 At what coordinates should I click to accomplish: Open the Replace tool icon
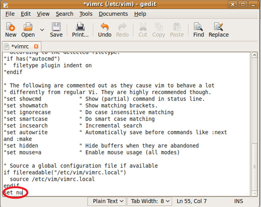click(x=219, y=27)
